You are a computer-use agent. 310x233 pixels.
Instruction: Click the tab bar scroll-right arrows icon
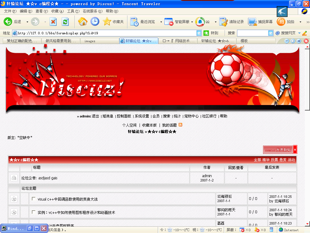point(287,41)
